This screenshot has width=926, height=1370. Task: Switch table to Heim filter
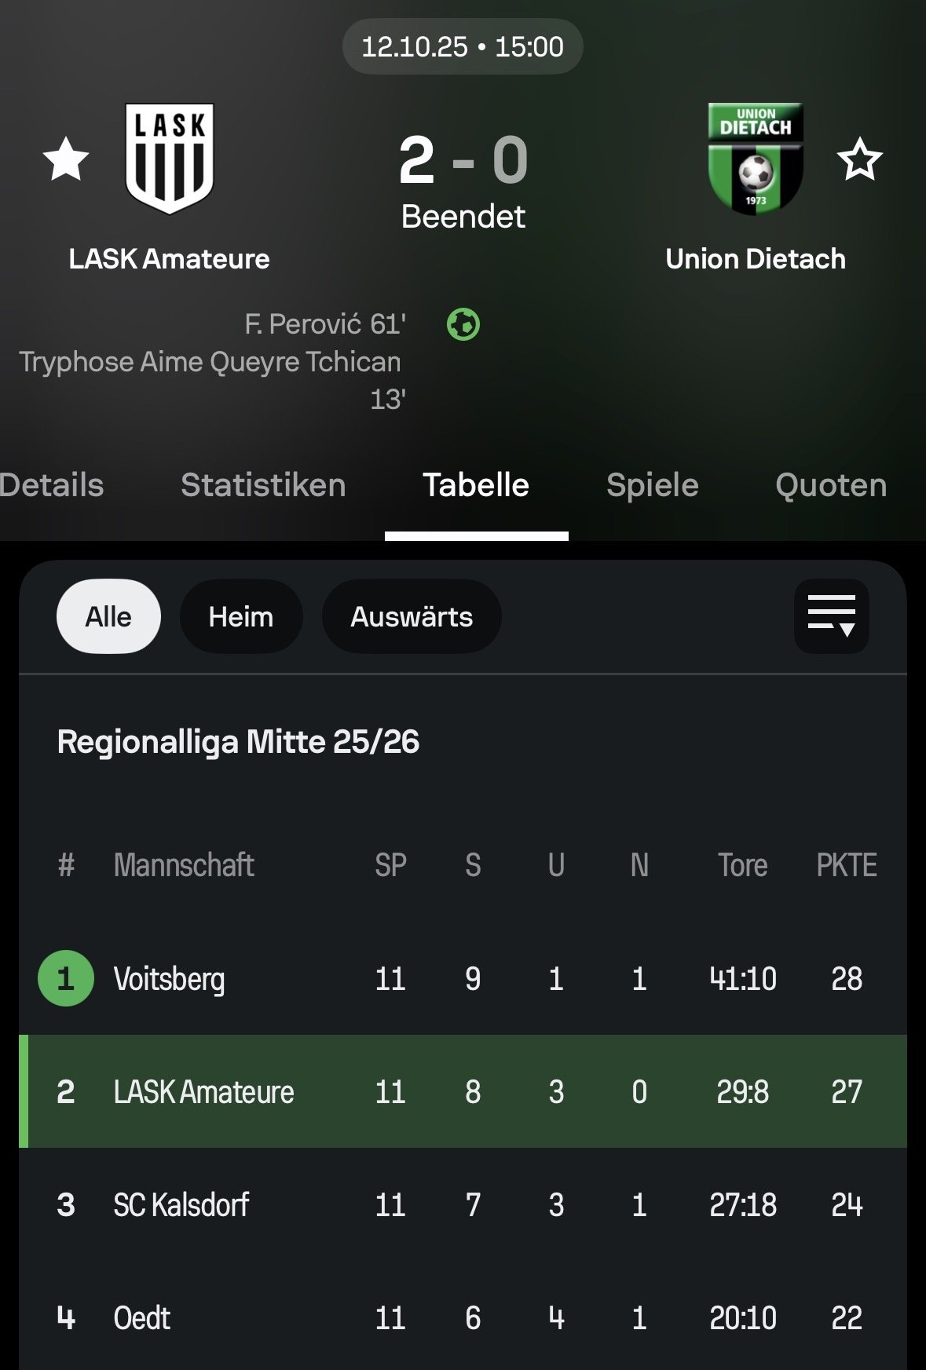click(241, 616)
